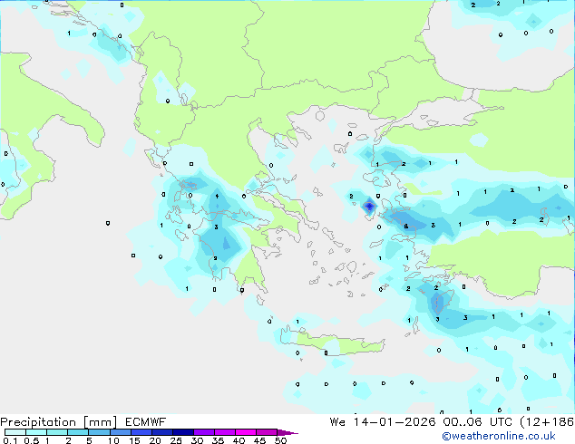Click the over-50 arrow tip of legend
The width and height of the screenshot is (575, 444).
[x=287, y=432]
